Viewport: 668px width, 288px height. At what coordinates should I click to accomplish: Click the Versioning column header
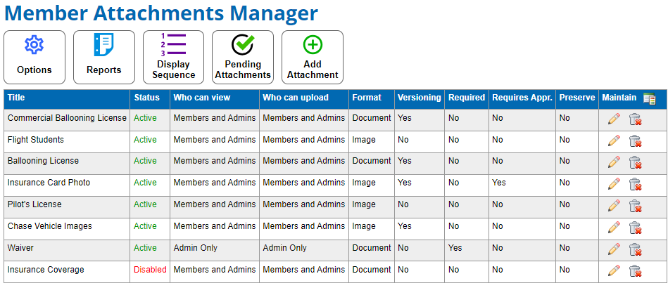point(419,98)
